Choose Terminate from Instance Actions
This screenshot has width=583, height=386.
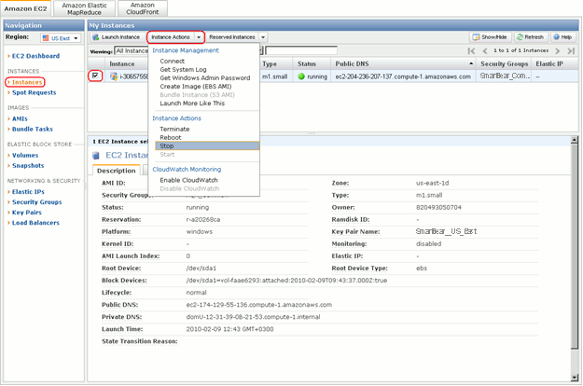[x=174, y=129]
